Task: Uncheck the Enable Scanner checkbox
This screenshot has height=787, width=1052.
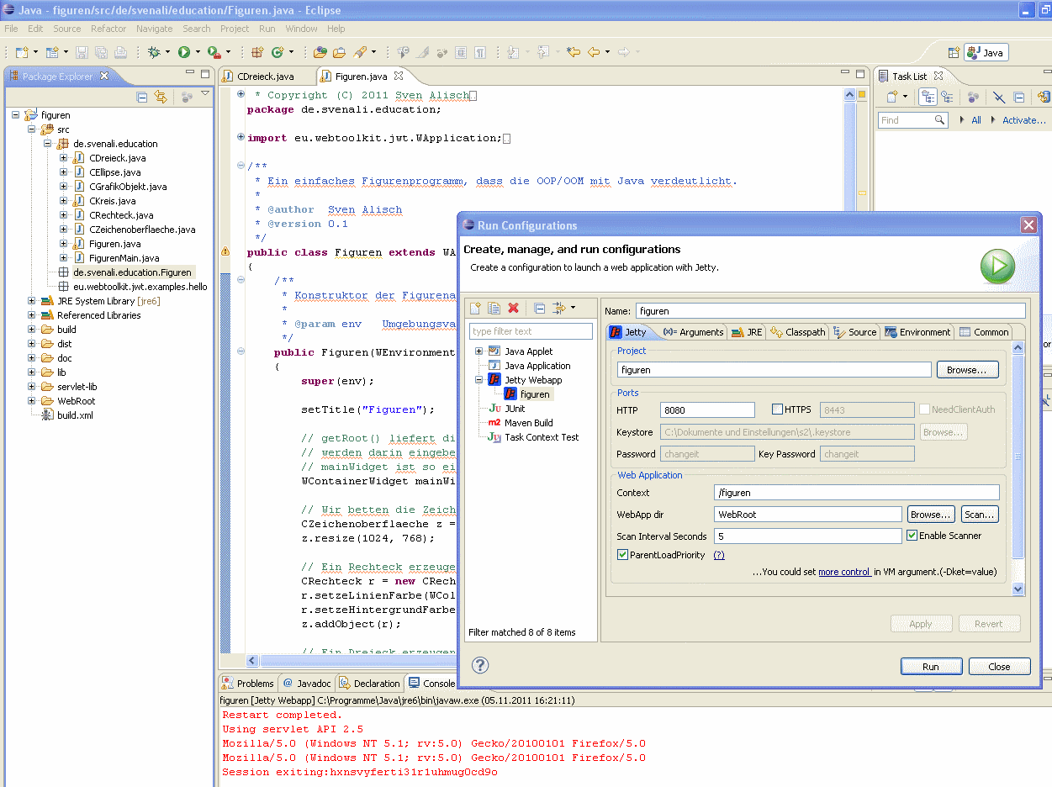Action: point(912,536)
